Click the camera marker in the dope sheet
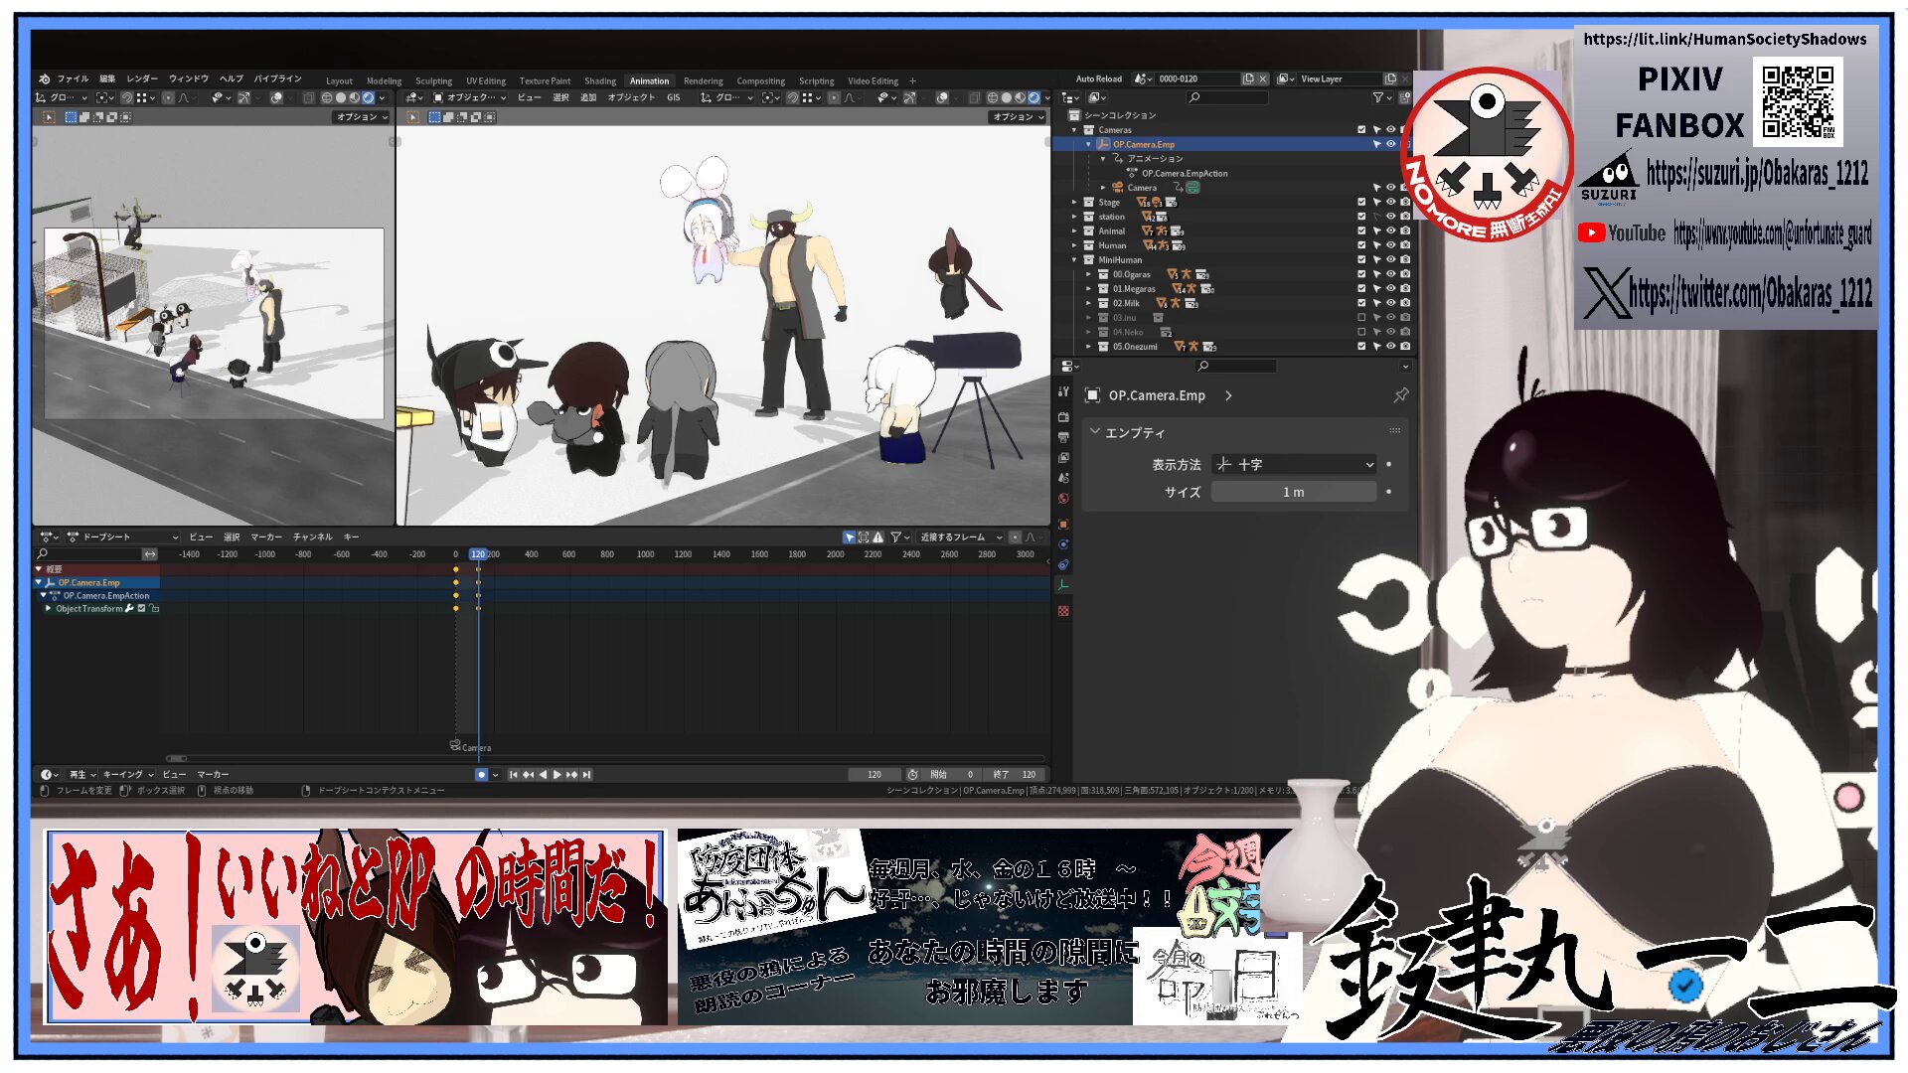 coord(456,745)
